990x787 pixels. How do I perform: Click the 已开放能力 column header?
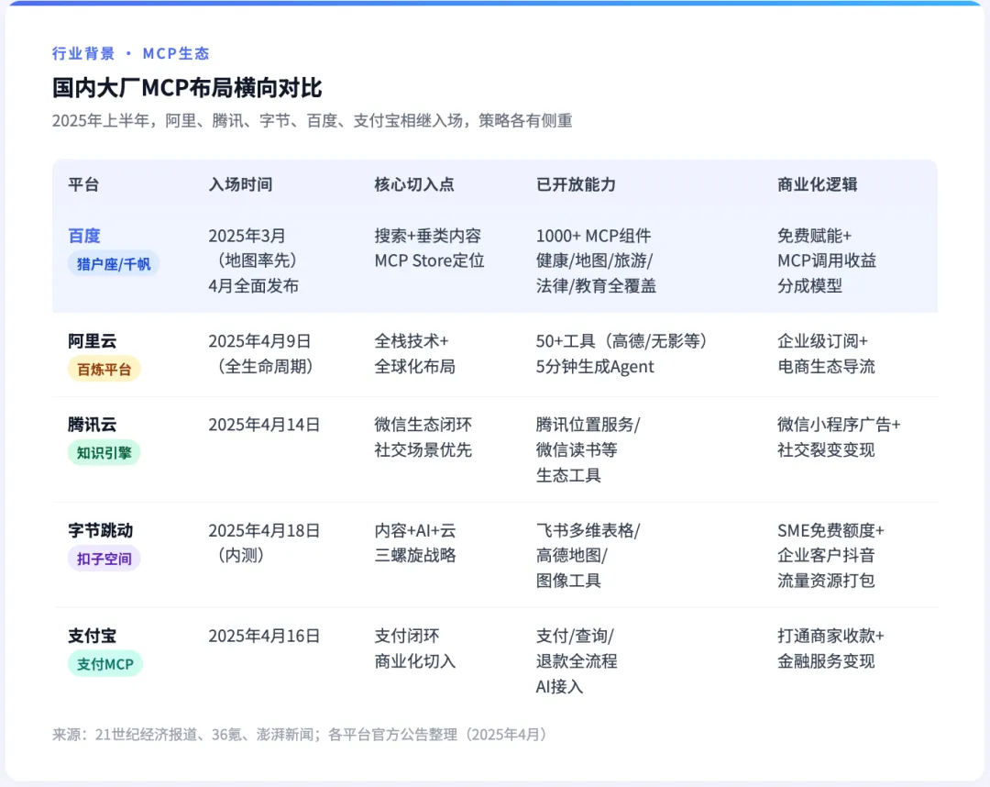tap(576, 184)
